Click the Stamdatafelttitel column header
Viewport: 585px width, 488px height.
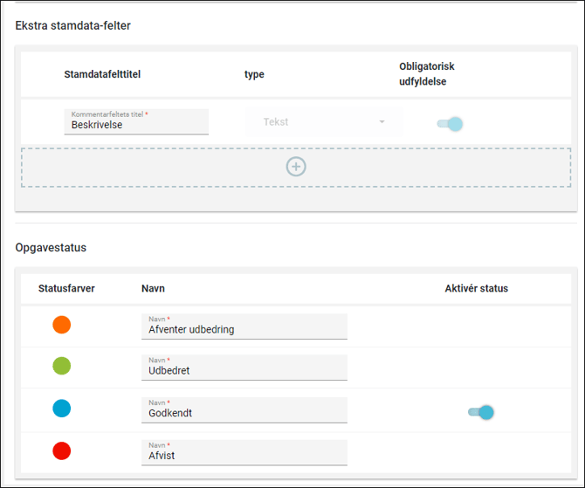(x=102, y=74)
